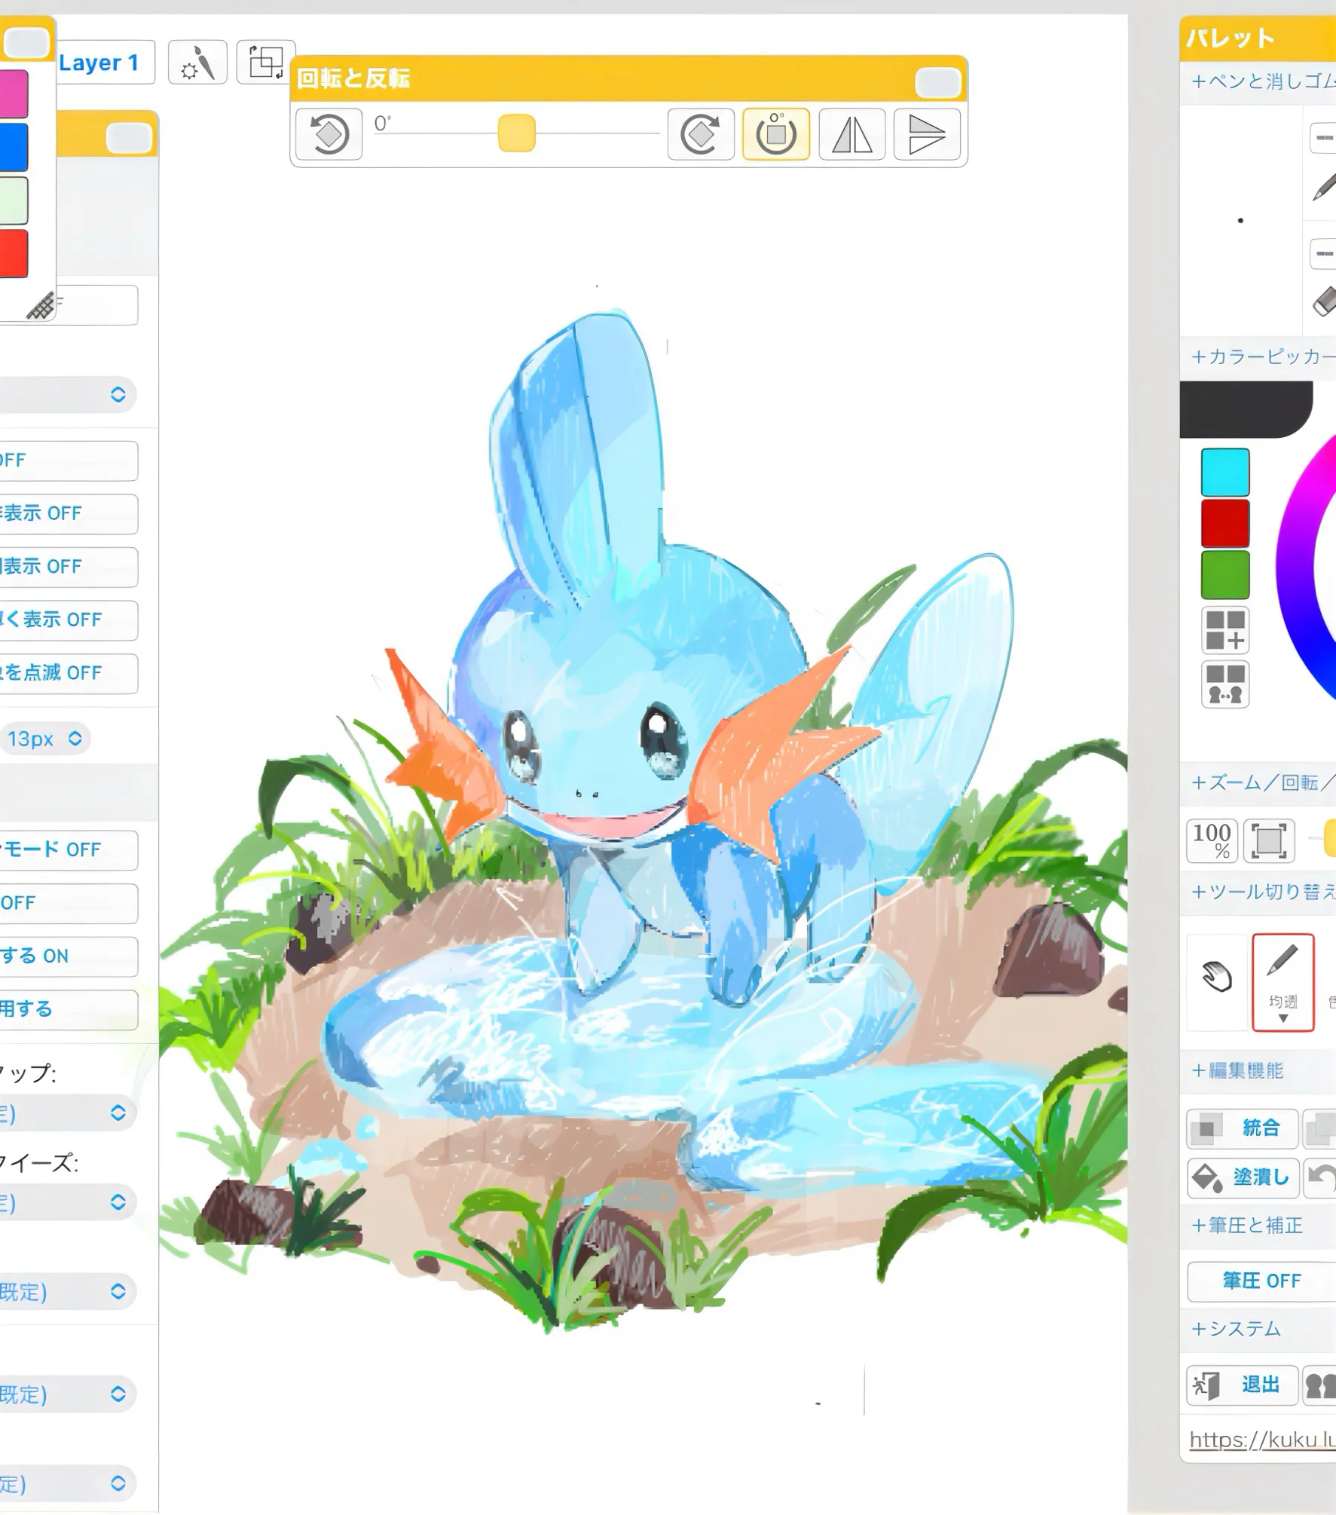
Task: Fit canvas to screen icon
Action: pyautogui.click(x=1269, y=840)
